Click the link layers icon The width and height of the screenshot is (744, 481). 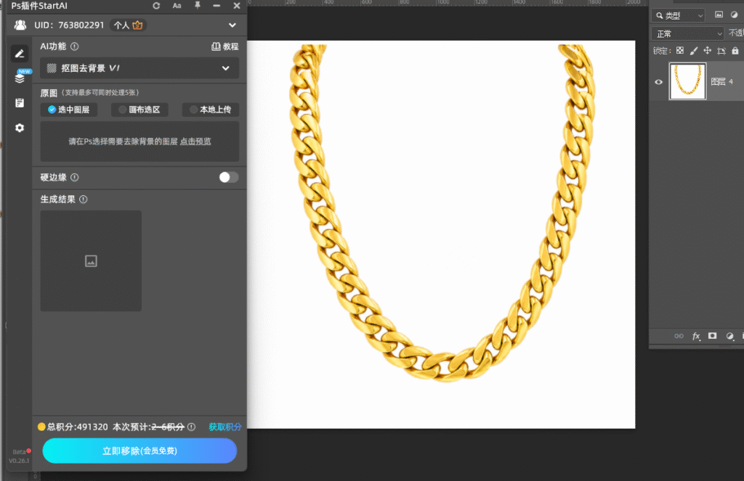click(679, 336)
